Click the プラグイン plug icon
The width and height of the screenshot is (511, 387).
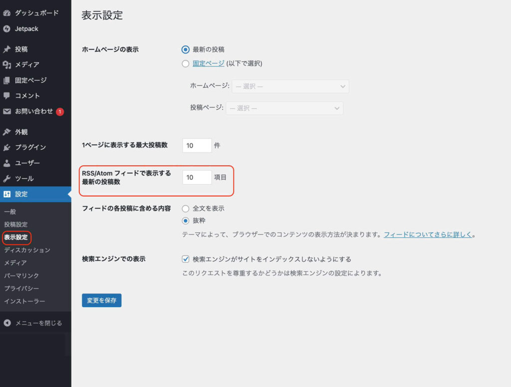7,148
